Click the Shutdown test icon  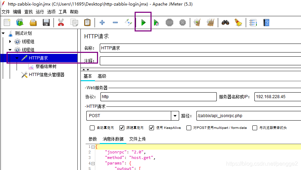[182, 22]
